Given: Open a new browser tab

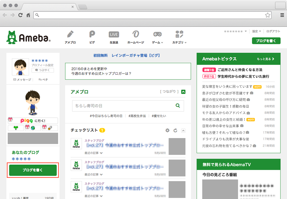Looking at the screenshot, I should (x=83, y=7).
